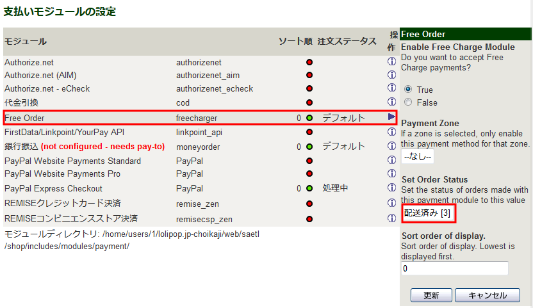Click the Sort order of display input field

(455, 268)
